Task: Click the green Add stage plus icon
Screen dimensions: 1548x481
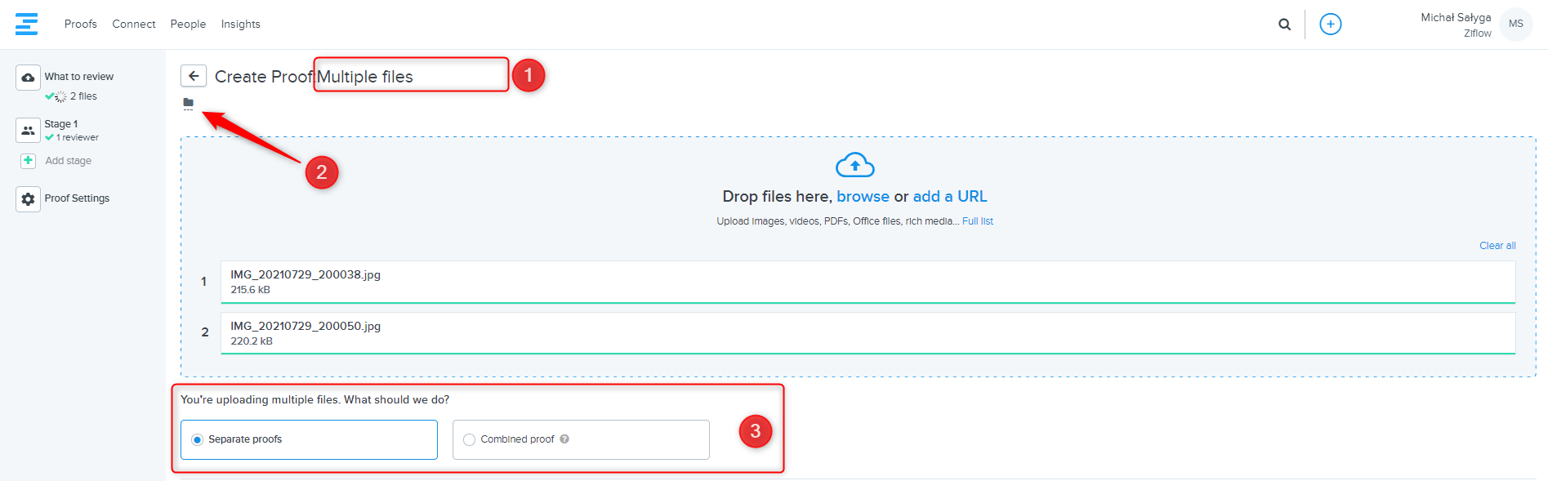Action: (x=28, y=161)
